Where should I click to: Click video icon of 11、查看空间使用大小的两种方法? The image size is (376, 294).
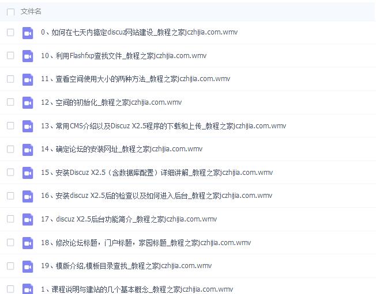(28, 79)
